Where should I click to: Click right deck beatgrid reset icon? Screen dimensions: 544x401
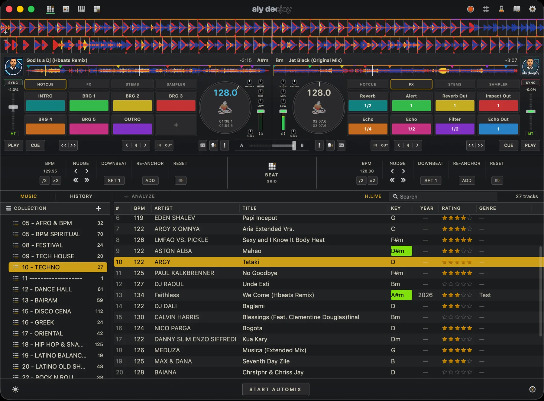[497, 180]
